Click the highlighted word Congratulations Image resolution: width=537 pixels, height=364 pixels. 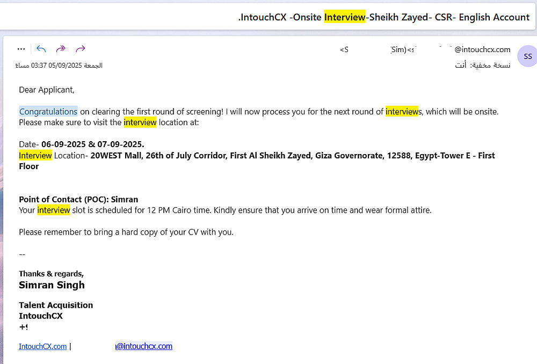point(48,112)
